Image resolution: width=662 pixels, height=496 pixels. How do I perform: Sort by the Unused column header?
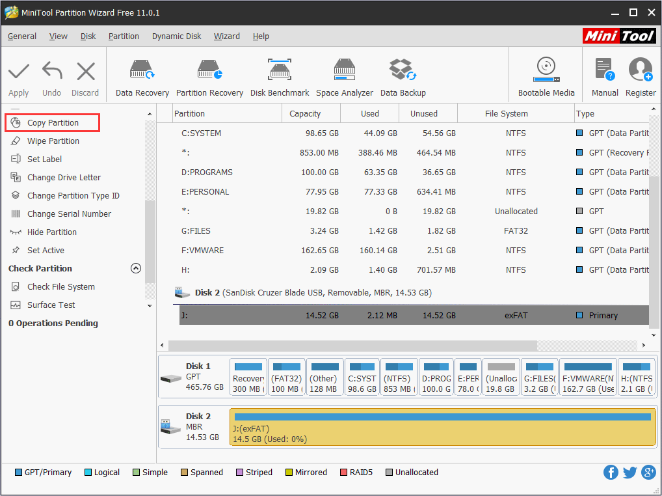[x=428, y=114]
